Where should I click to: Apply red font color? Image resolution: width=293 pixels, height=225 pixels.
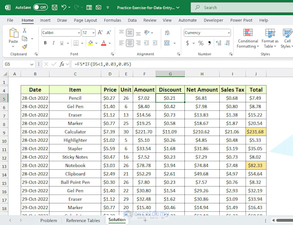click(x=104, y=43)
